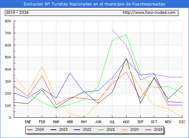Click the DIC month axis label

[x=182, y=122]
